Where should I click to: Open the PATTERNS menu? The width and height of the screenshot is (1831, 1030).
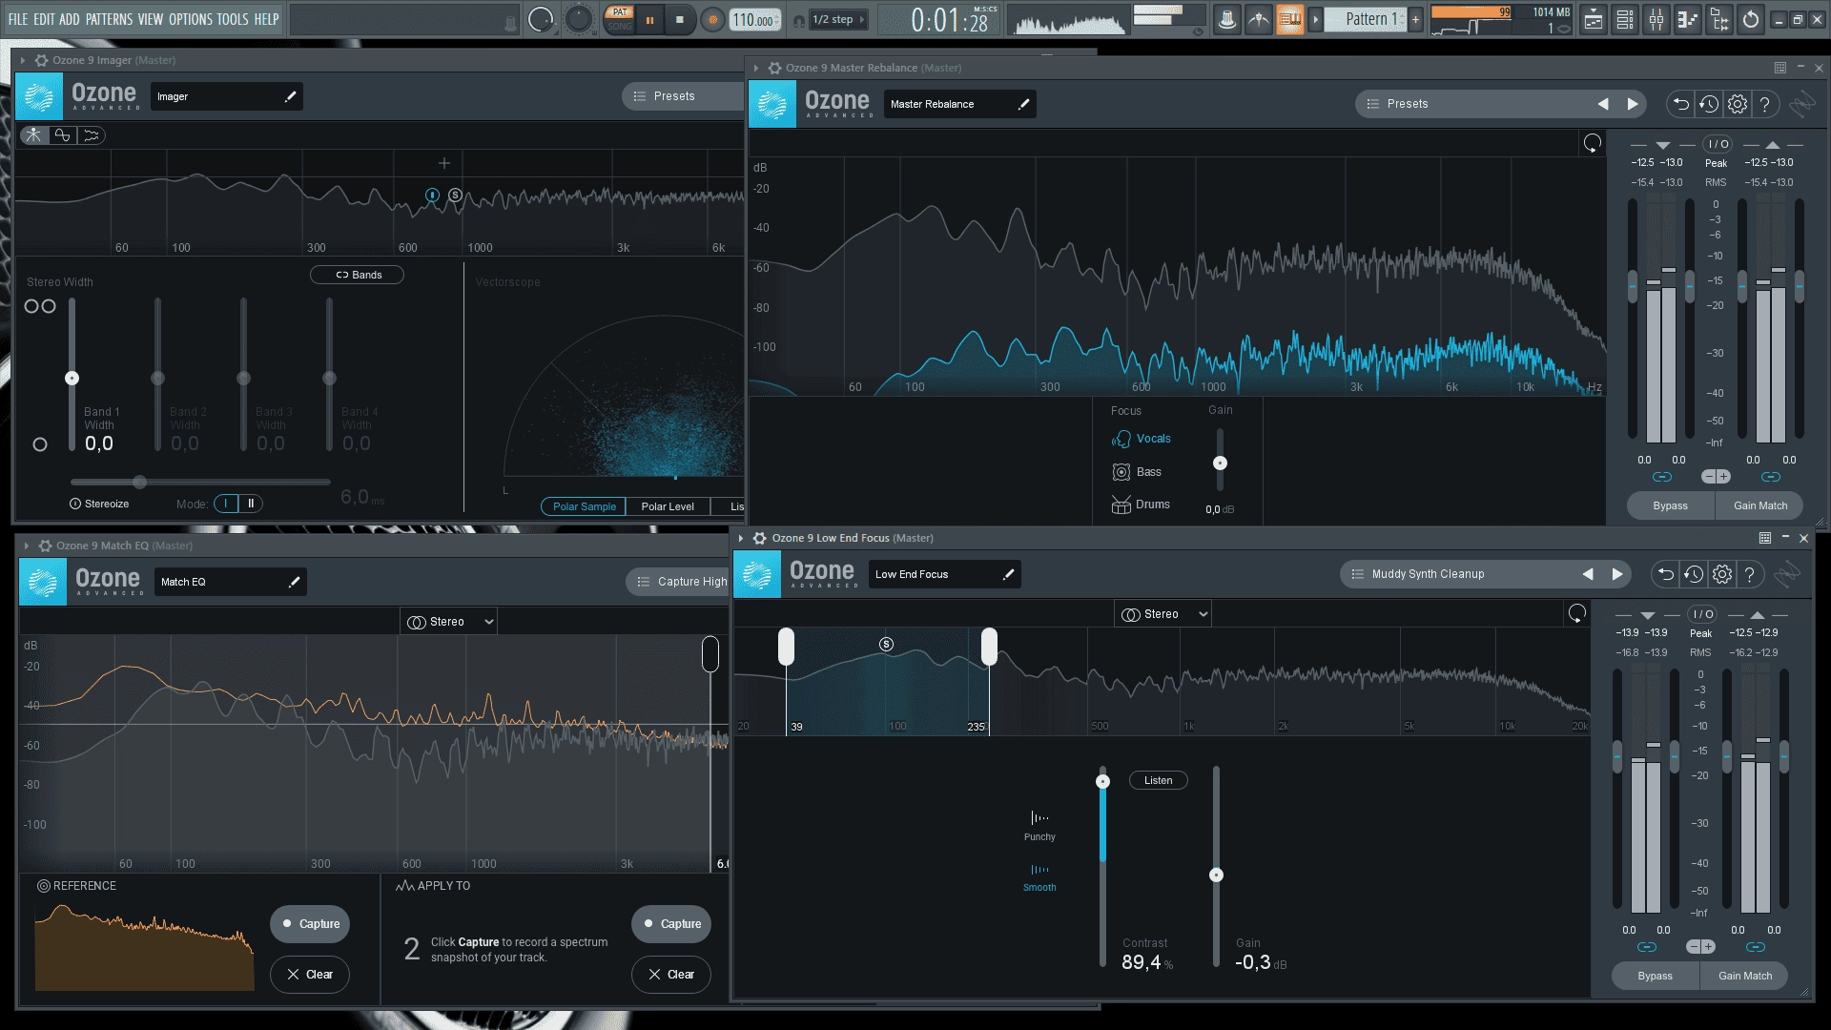[x=109, y=19]
